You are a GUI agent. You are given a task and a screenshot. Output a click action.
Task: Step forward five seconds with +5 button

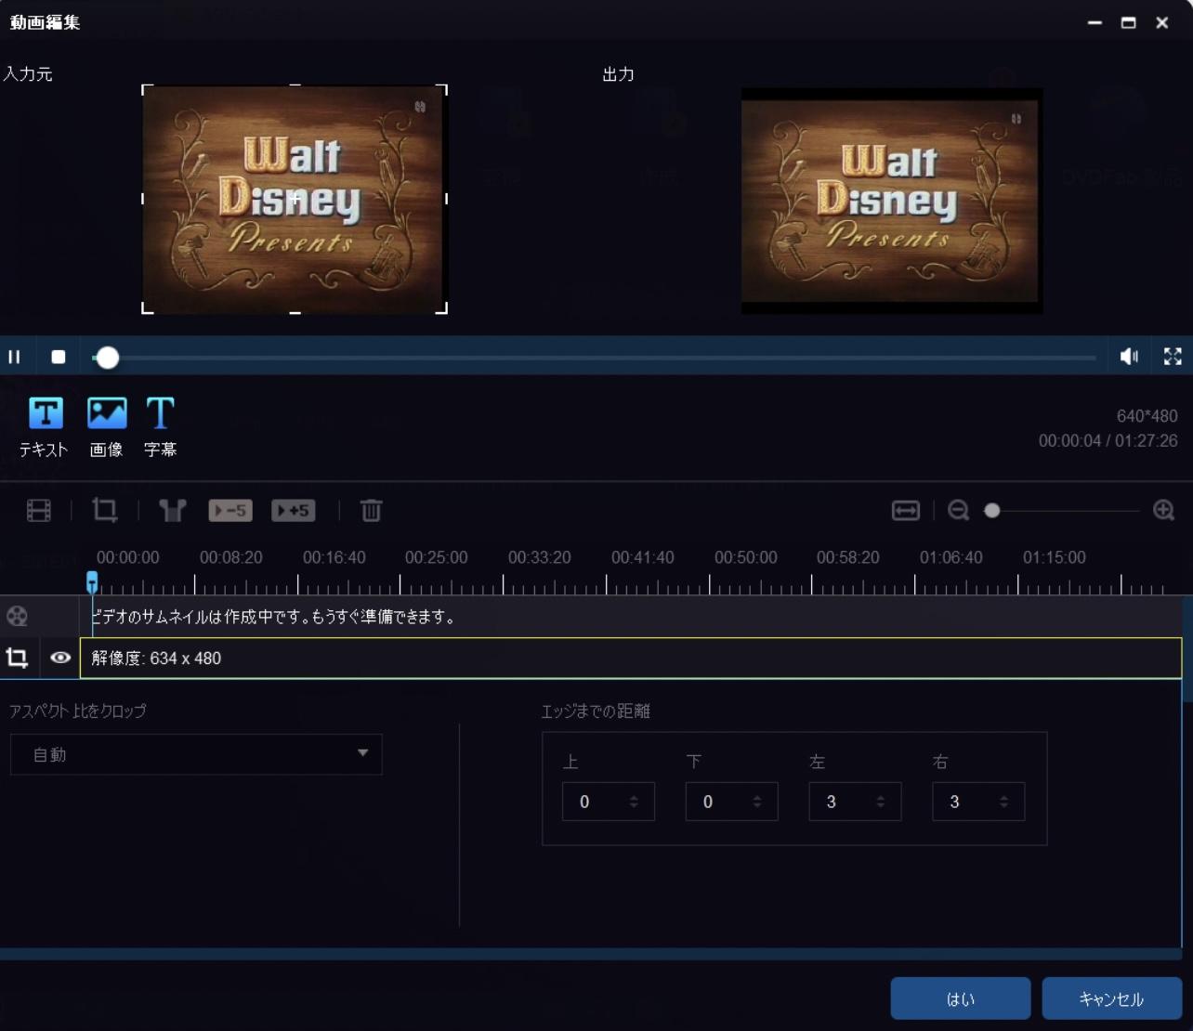point(294,510)
